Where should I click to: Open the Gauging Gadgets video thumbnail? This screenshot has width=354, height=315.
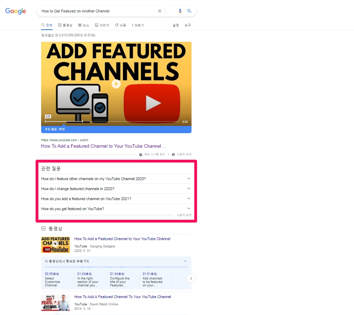[x=55, y=245]
